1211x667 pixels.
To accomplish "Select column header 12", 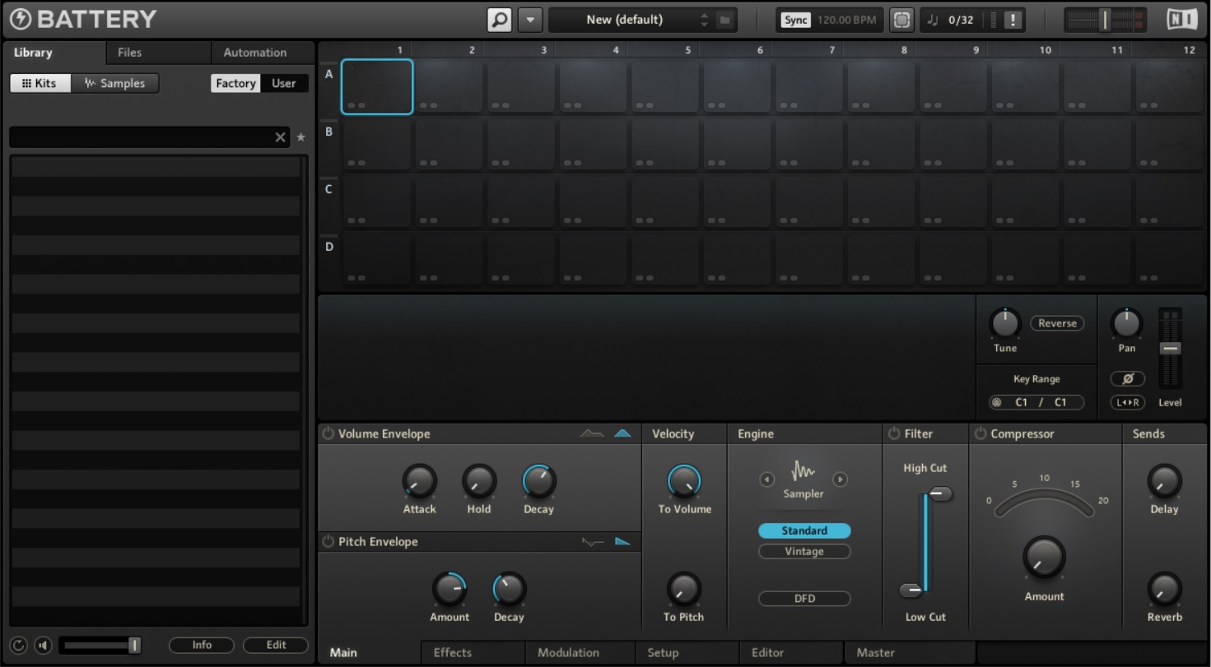I will coord(1189,50).
